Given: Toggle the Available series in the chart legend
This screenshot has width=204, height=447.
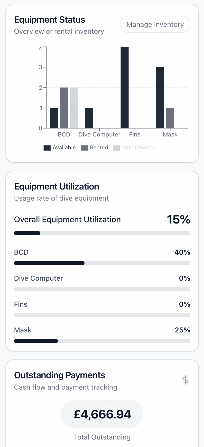Looking at the screenshot, I should [x=60, y=148].
